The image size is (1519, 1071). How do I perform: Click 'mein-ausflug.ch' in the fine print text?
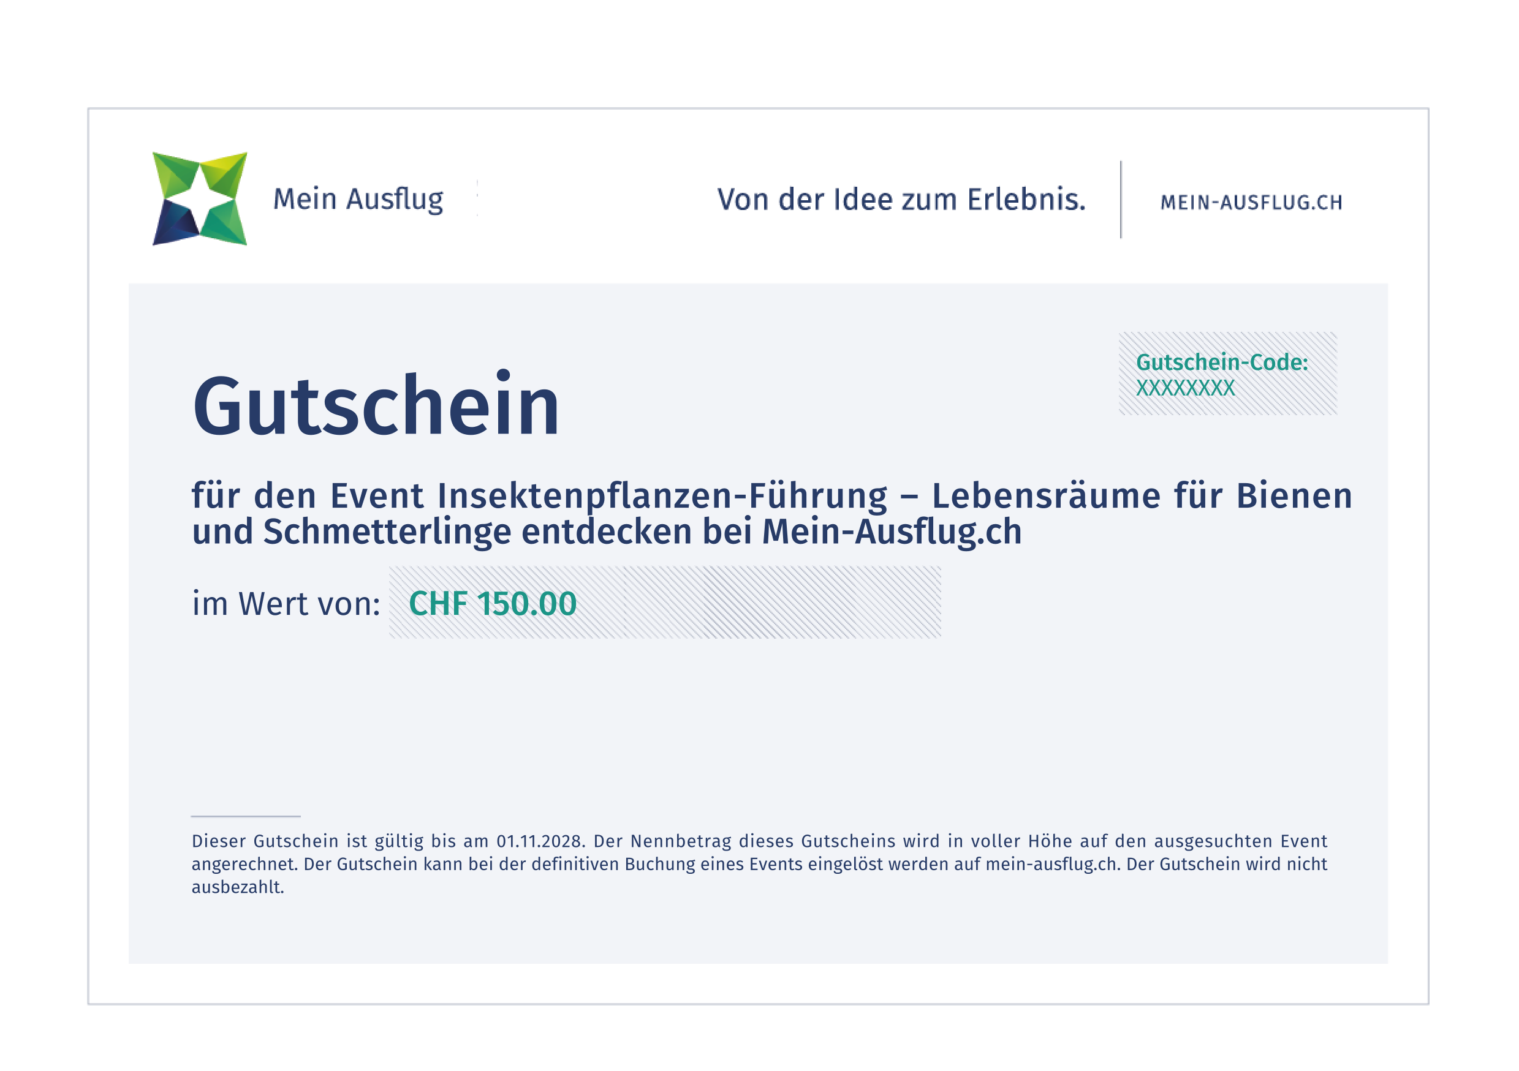pyautogui.click(x=1051, y=864)
